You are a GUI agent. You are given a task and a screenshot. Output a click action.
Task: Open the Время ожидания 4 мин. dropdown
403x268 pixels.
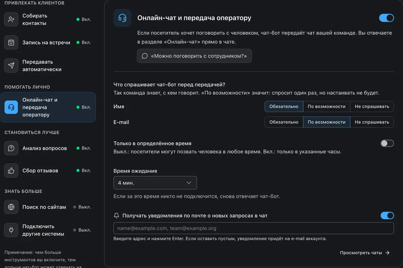point(155,183)
